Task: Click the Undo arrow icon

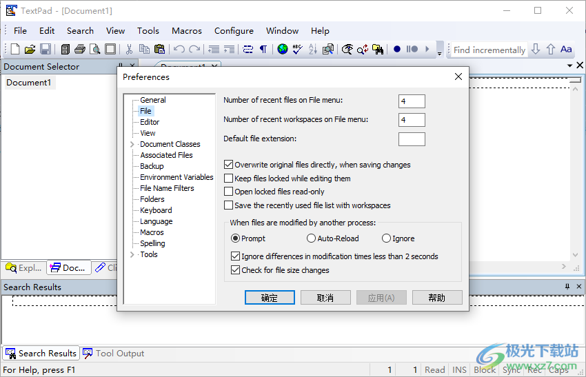Action: (x=179, y=49)
